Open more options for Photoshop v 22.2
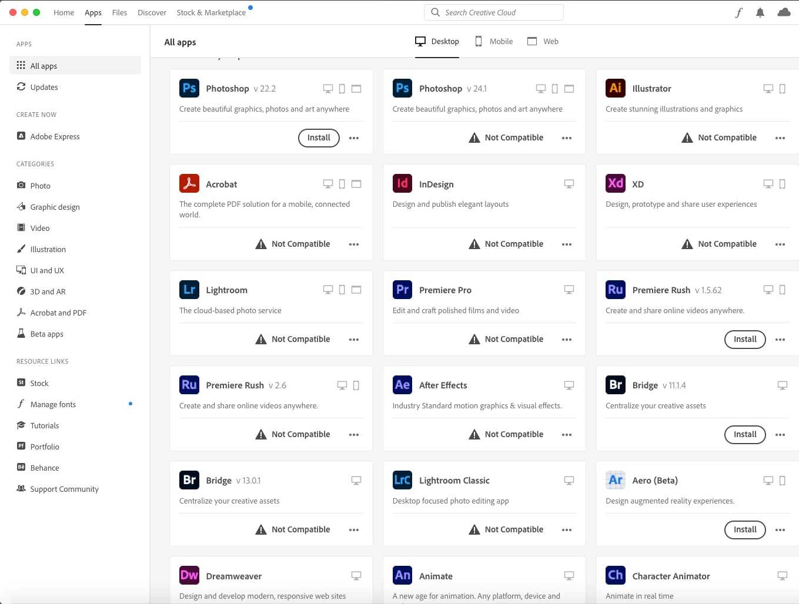The height and width of the screenshot is (604, 799). 354,138
